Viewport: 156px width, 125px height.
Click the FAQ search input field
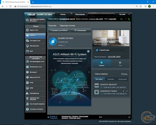(x=115, y=117)
